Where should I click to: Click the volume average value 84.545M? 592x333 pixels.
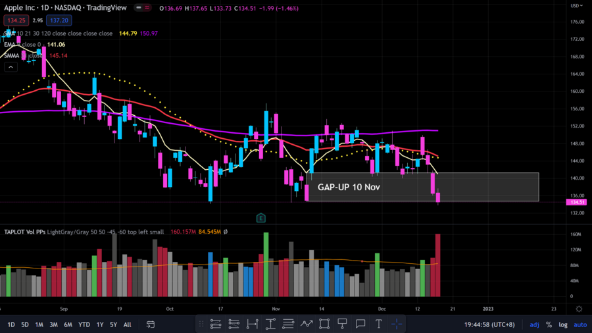tap(210, 232)
